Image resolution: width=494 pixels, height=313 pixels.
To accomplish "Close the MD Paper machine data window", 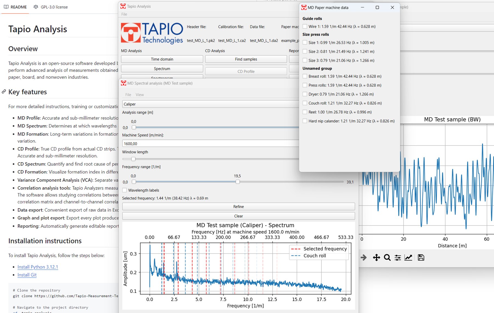I will (x=392, y=7).
